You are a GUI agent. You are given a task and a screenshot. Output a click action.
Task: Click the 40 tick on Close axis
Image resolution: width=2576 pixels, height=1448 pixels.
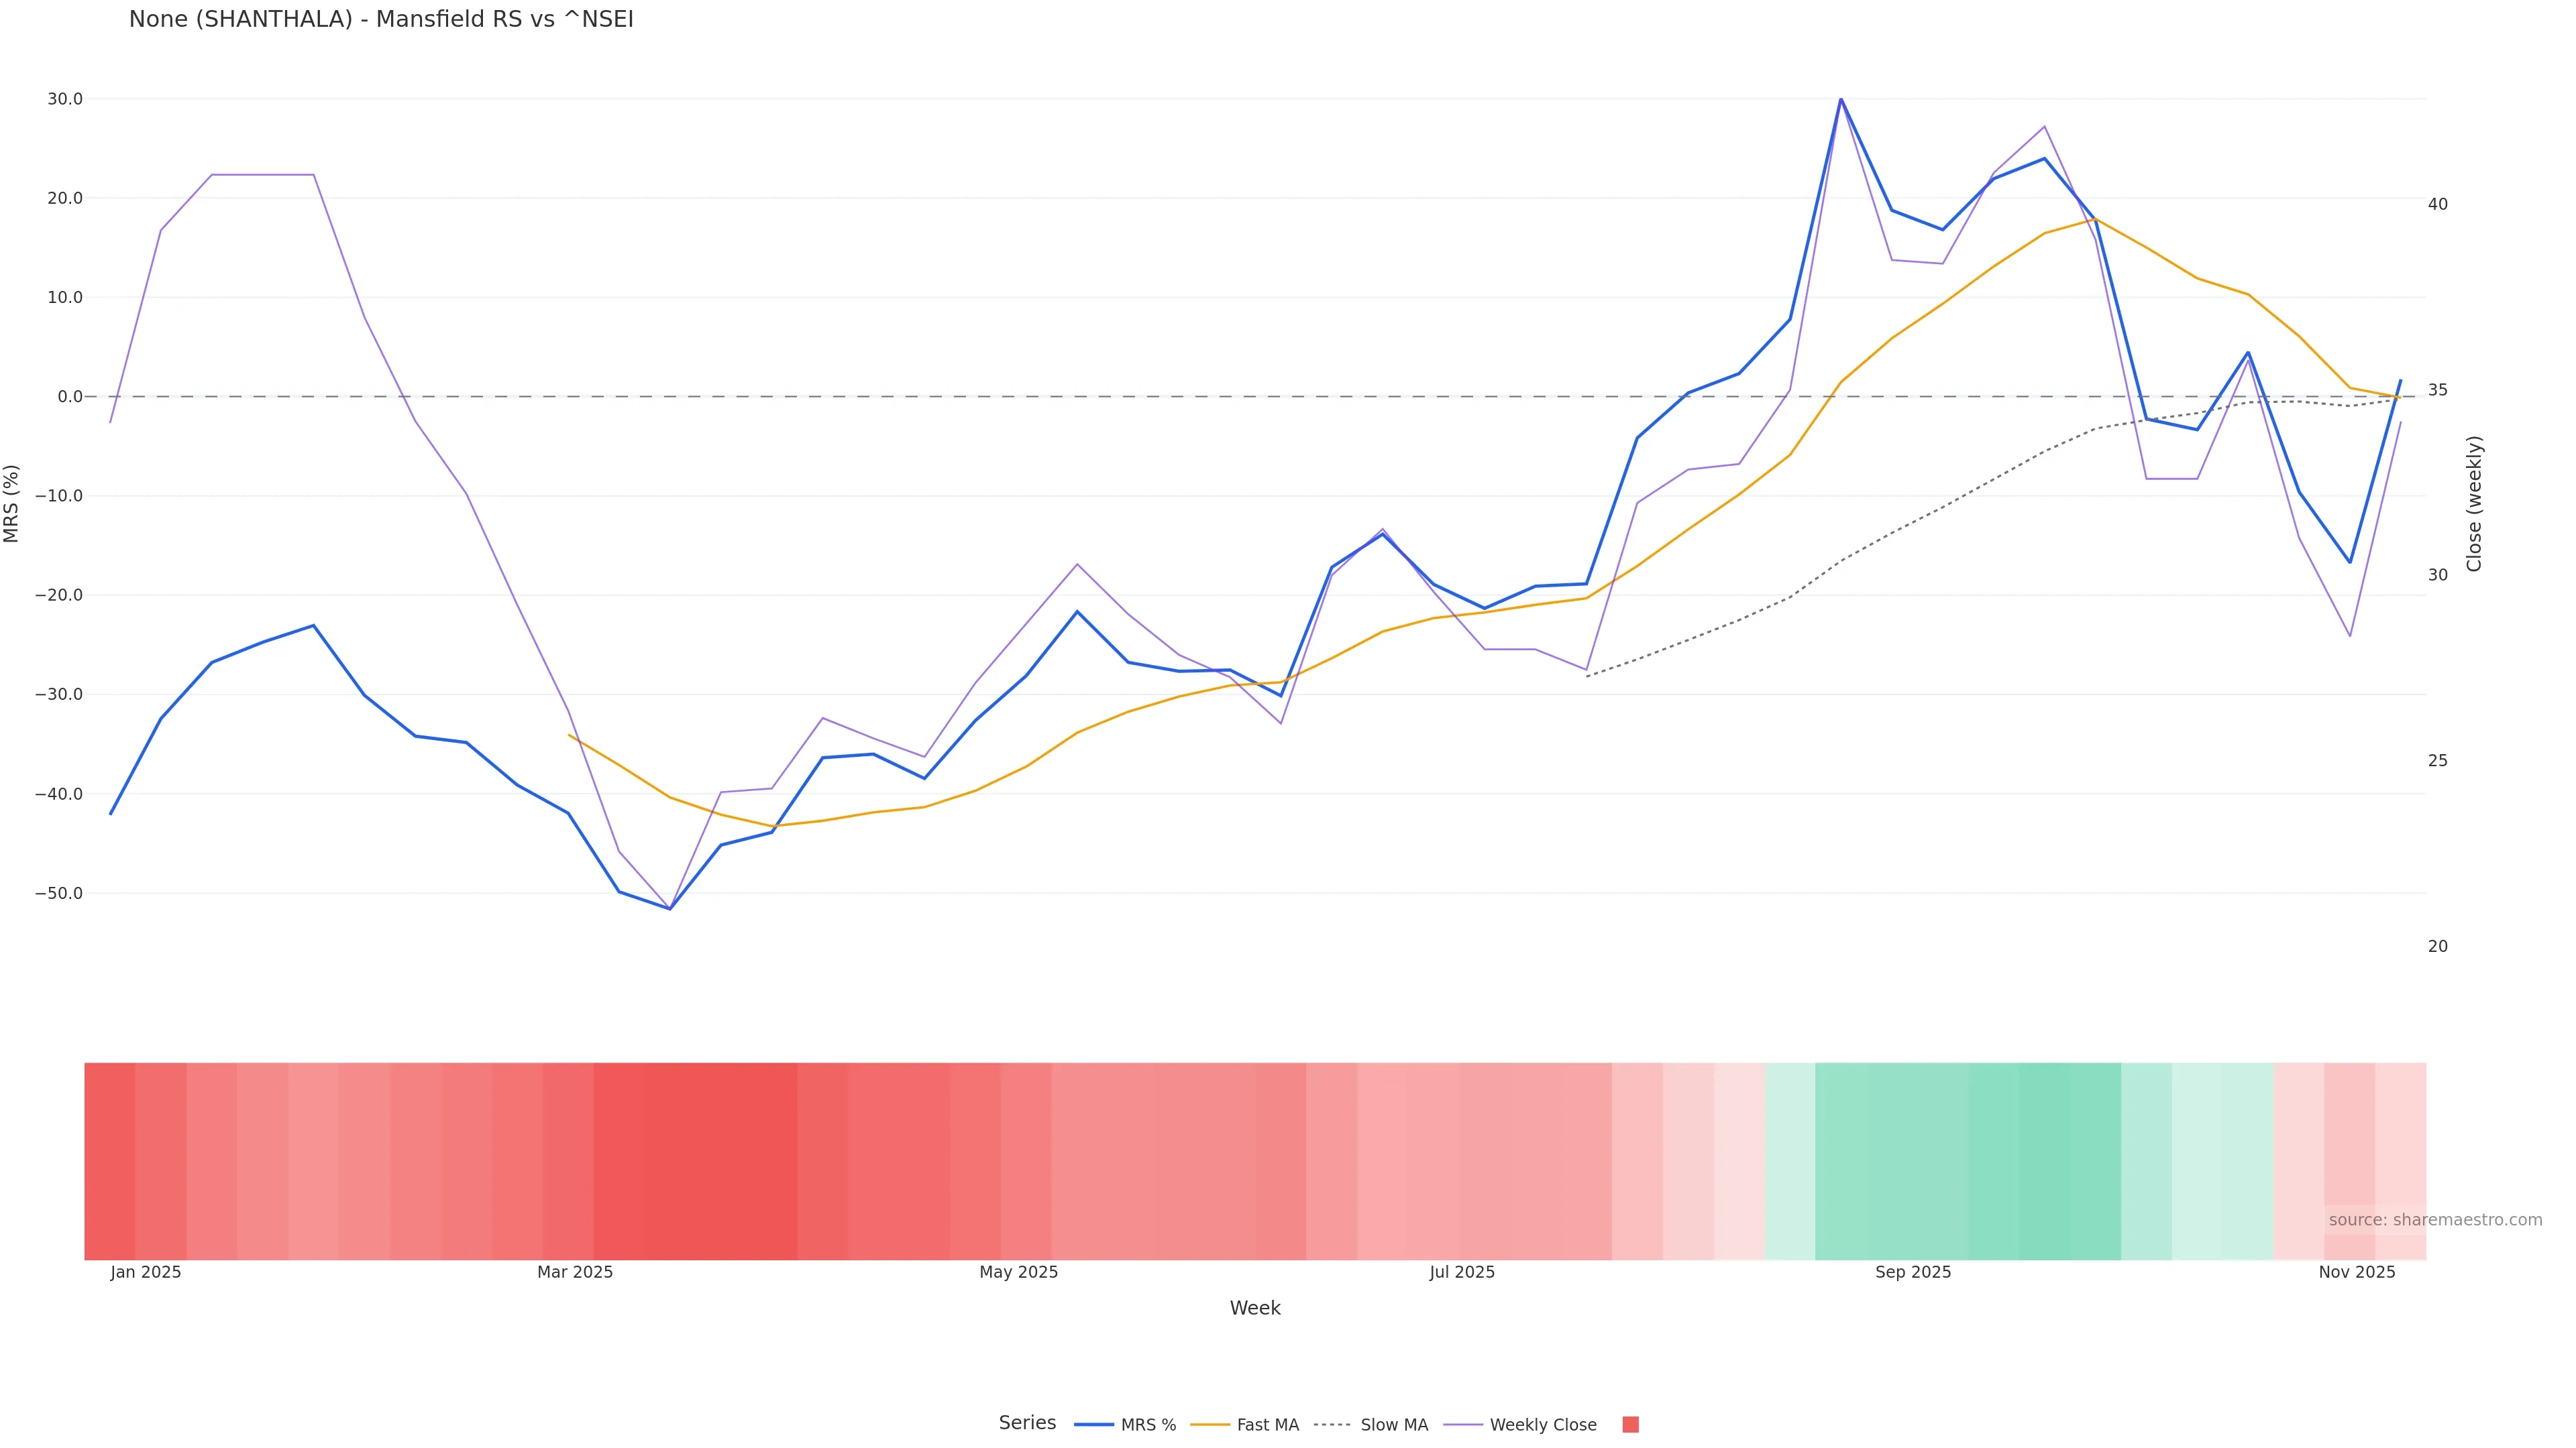[2438, 204]
